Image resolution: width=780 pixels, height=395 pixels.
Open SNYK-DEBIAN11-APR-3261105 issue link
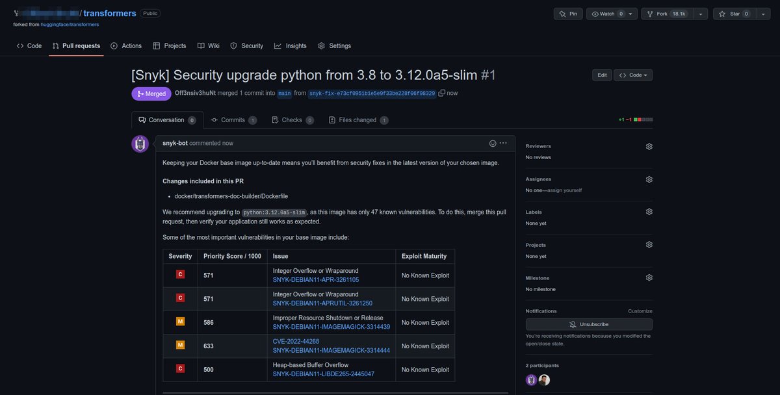pos(316,280)
